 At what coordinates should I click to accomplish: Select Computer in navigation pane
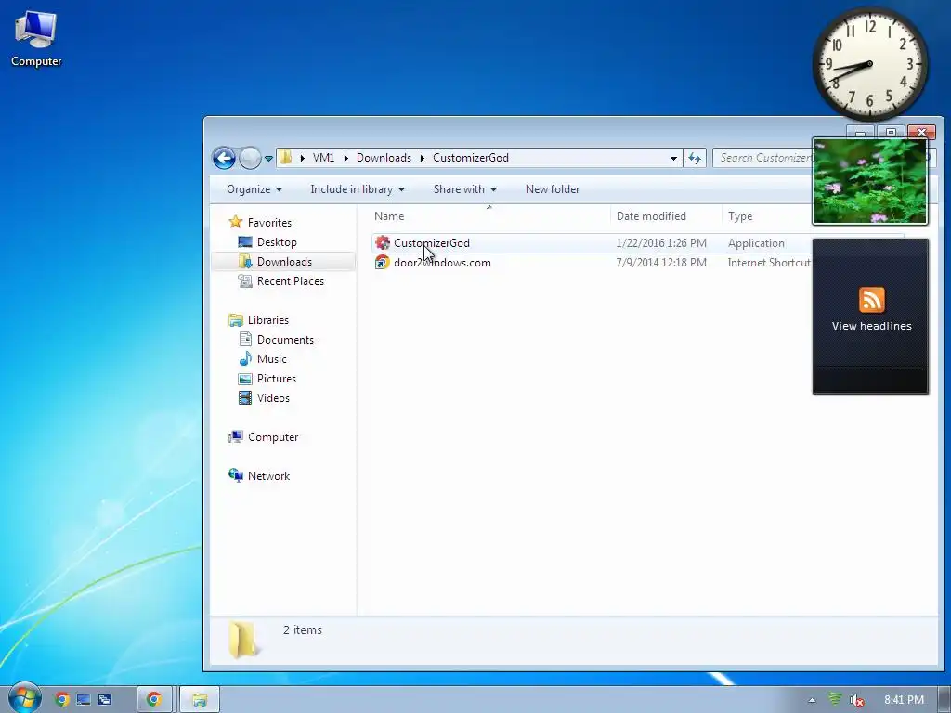coord(272,437)
